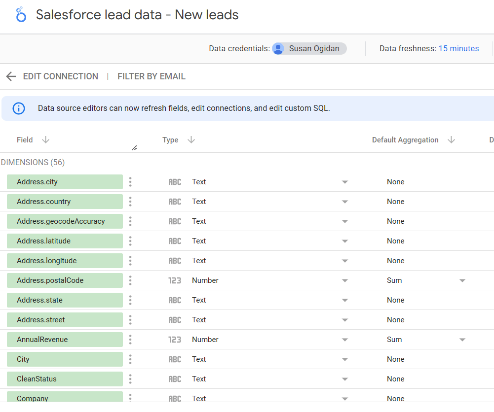The width and height of the screenshot is (494, 412).
Task: Open the overflow menu beside AnnualRevenue
Action: (130, 339)
